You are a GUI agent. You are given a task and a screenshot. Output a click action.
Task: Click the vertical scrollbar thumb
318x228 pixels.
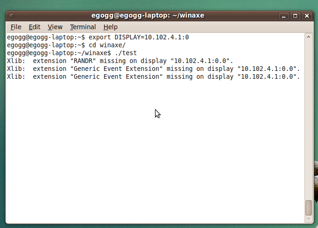308,208
